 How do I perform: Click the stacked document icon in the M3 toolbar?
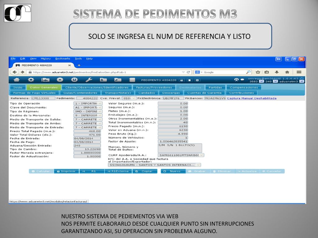click(132, 80)
